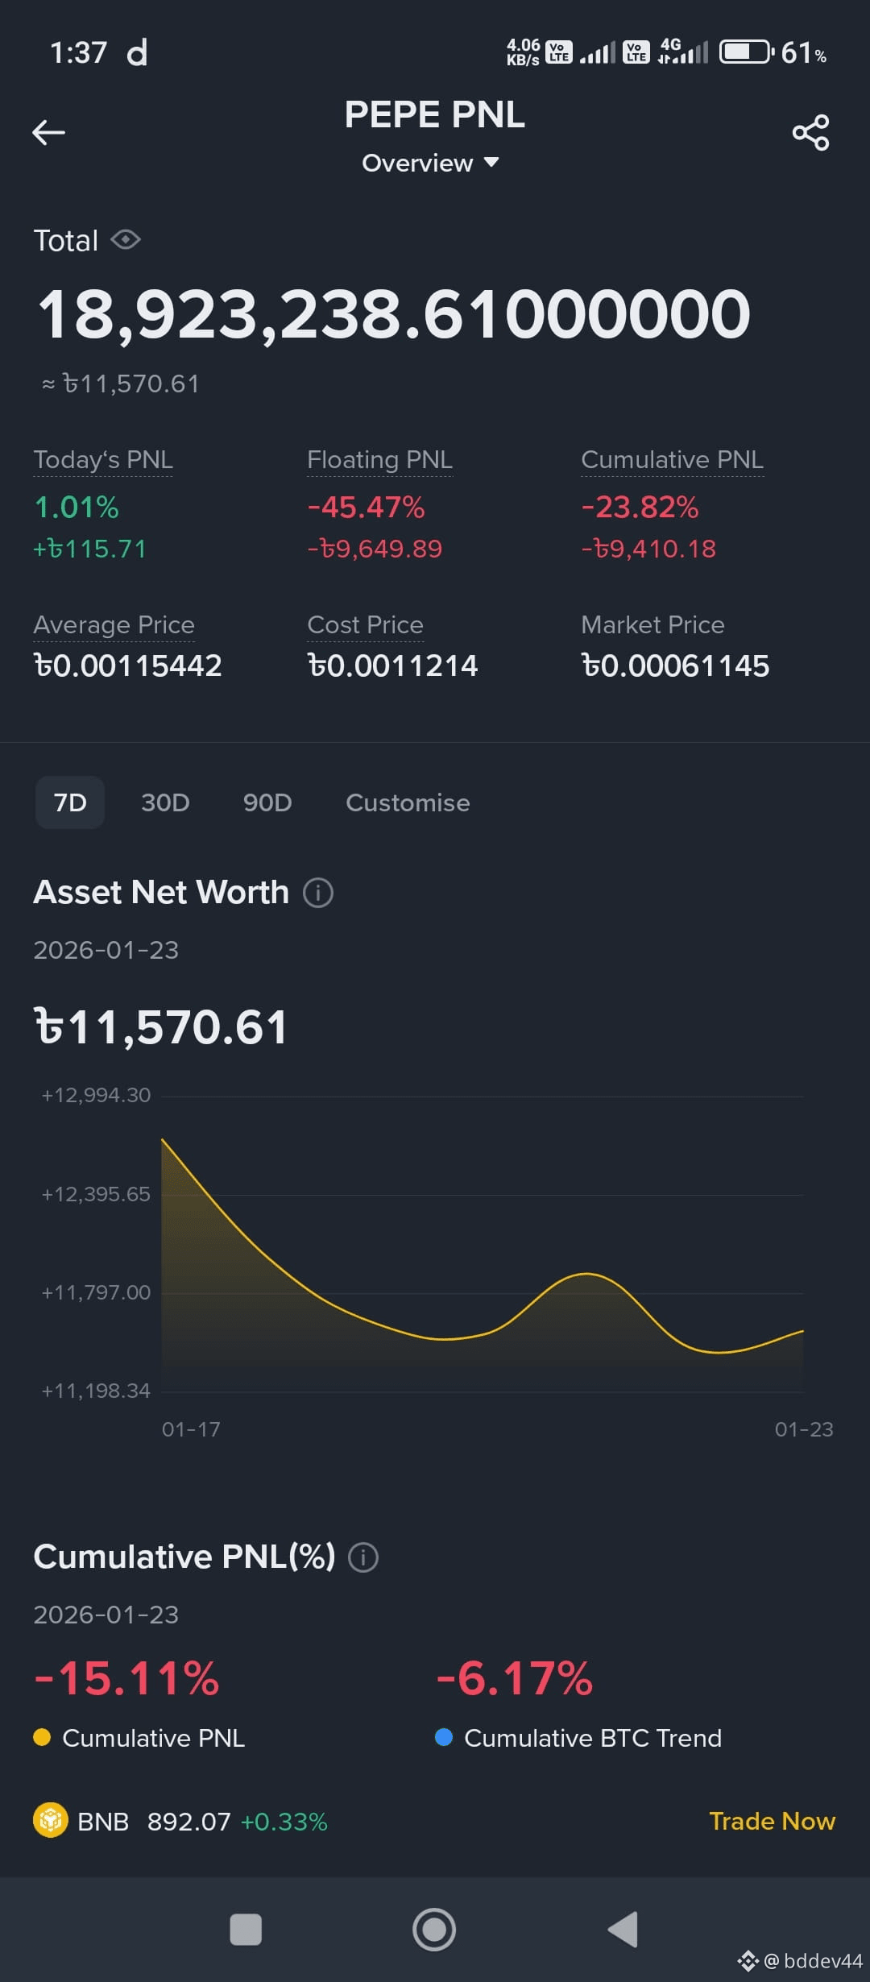This screenshot has height=1982, width=870.
Task: Tap the -23.82% Cumulative PNL value
Action: pyautogui.click(x=640, y=508)
